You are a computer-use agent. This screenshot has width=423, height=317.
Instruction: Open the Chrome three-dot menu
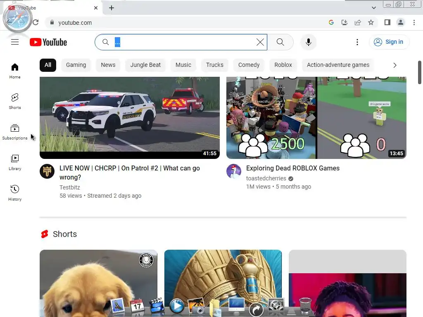[414, 22]
